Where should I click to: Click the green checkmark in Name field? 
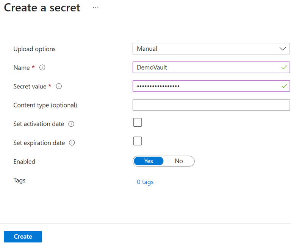pyautogui.click(x=284, y=67)
